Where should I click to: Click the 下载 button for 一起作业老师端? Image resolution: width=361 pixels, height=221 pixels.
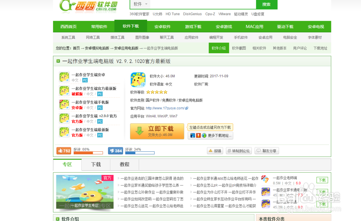pyautogui.click(x=322, y=180)
